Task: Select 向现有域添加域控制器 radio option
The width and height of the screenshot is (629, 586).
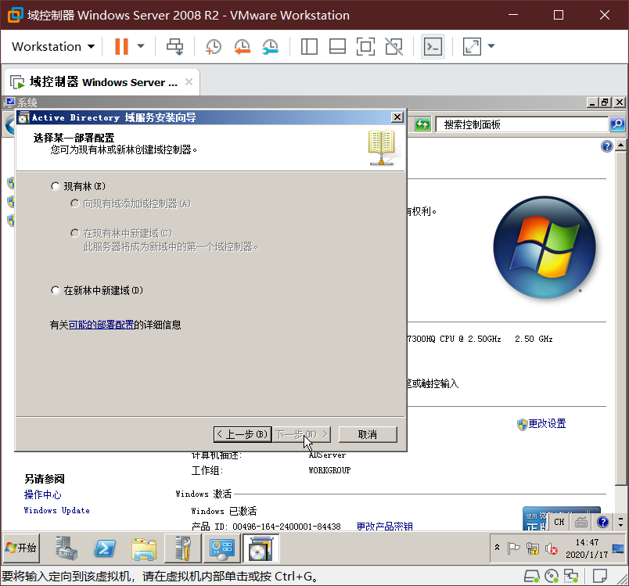Action: pos(74,203)
